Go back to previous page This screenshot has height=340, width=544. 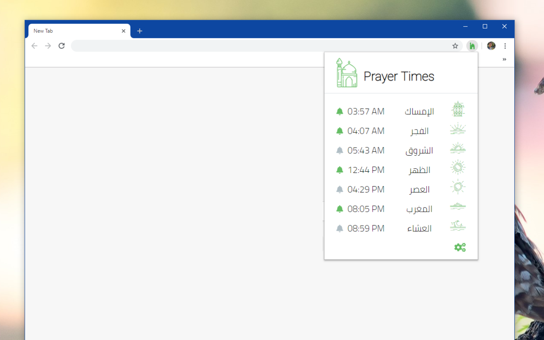[x=34, y=46]
